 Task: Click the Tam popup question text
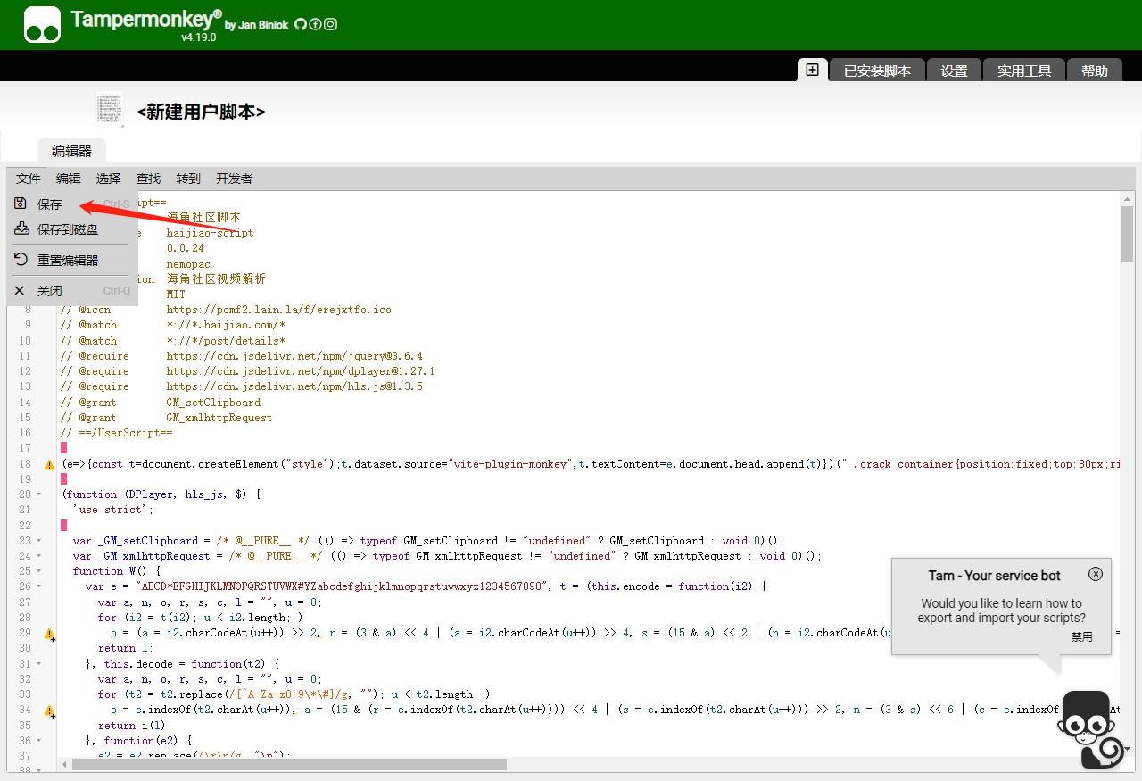tap(1001, 611)
